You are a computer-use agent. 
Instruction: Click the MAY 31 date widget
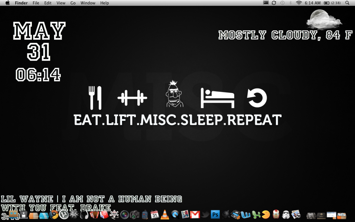click(39, 41)
